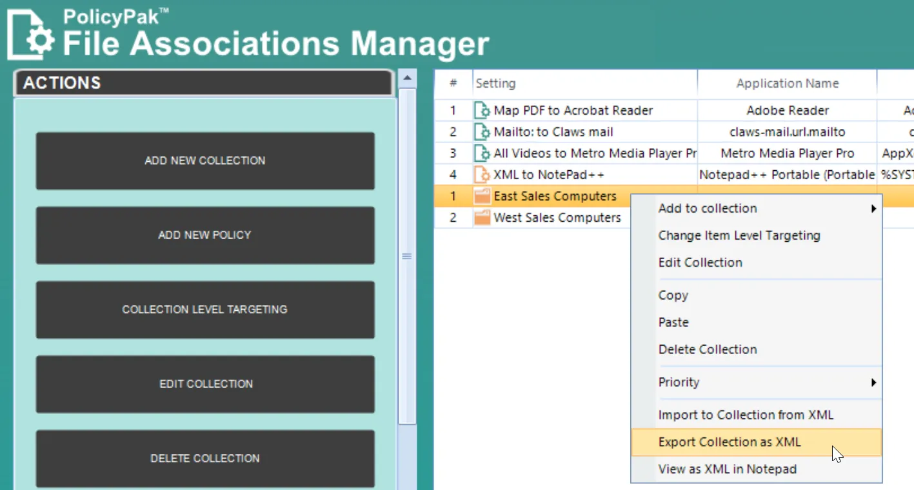
Task: Click the XML to NotePad++ policy icon
Action: [x=482, y=175]
